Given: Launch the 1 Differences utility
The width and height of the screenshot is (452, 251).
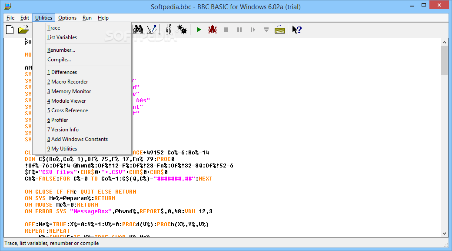Looking at the screenshot, I should (x=82, y=72).
